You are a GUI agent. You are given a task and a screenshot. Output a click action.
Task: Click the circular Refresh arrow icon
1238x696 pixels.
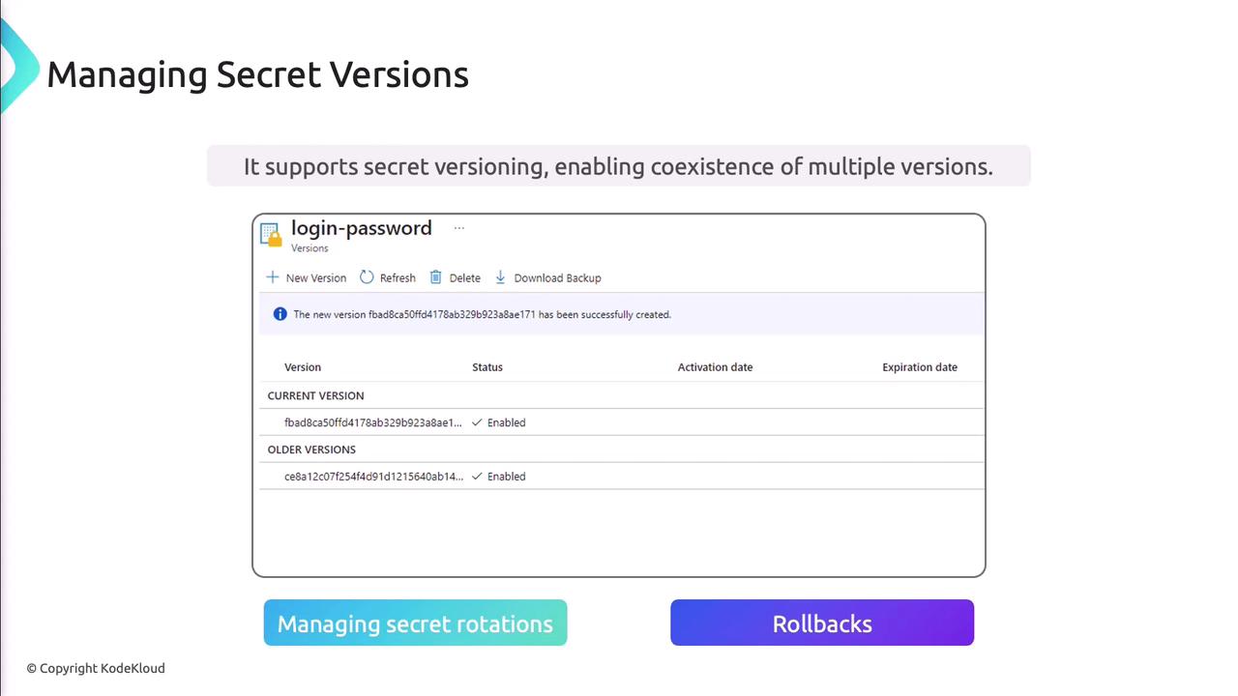pyautogui.click(x=367, y=277)
